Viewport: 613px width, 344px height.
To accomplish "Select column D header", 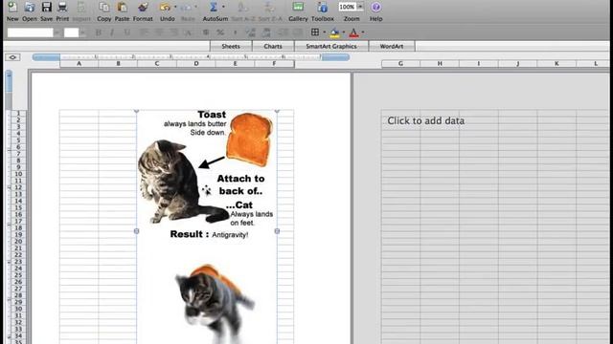I will 195,64.
